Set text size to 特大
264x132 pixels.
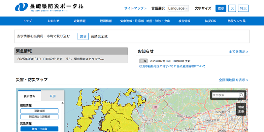[x=243, y=8]
